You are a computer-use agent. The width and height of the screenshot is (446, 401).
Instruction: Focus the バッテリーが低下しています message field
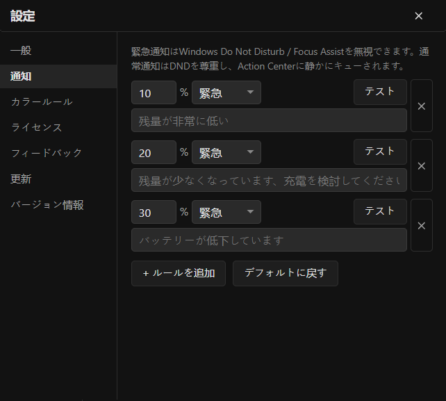point(269,240)
